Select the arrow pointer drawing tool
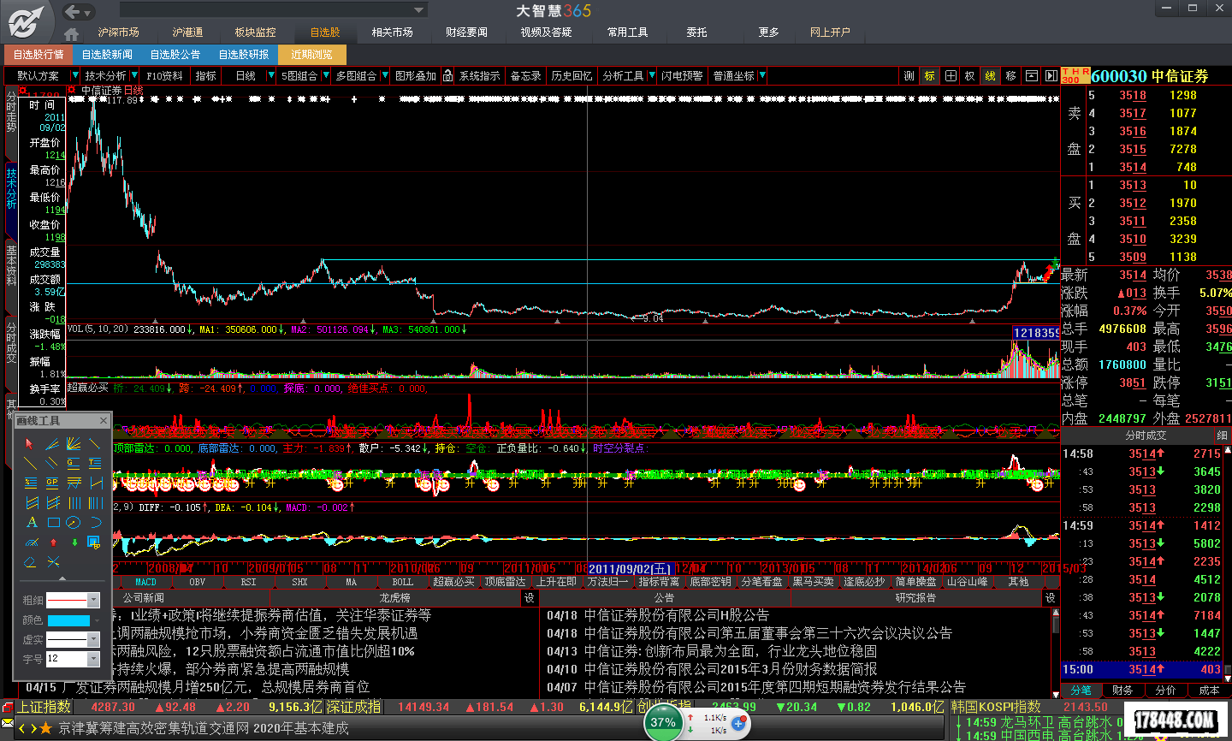The height and width of the screenshot is (741, 1232). click(29, 443)
